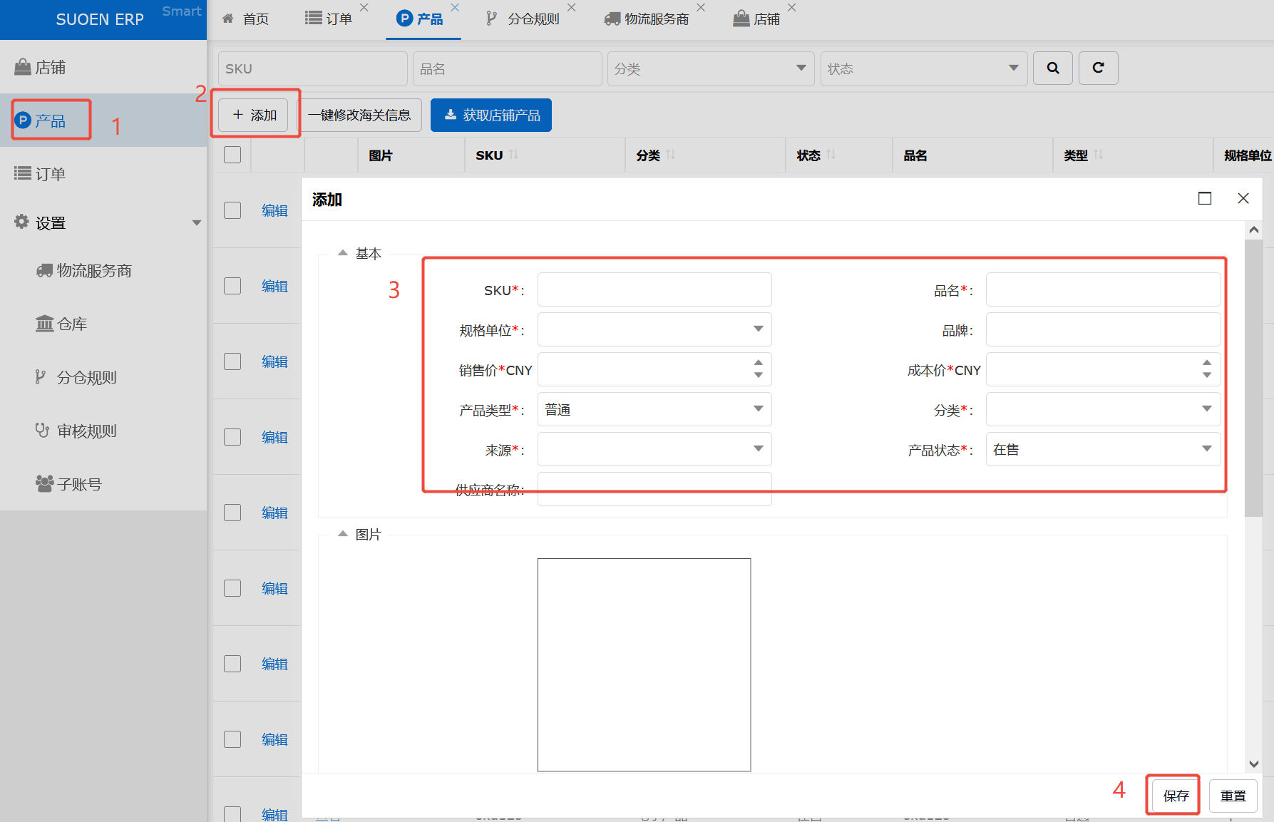Tick the first row's checkbox in product list
1274x822 pixels.
pyautogui.click(x=232, y=210)
